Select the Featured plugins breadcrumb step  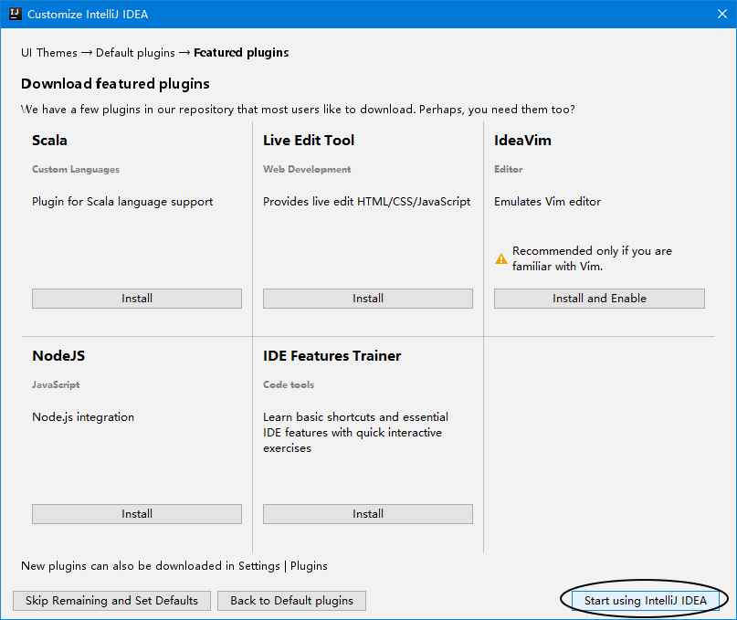click(241, 53)
